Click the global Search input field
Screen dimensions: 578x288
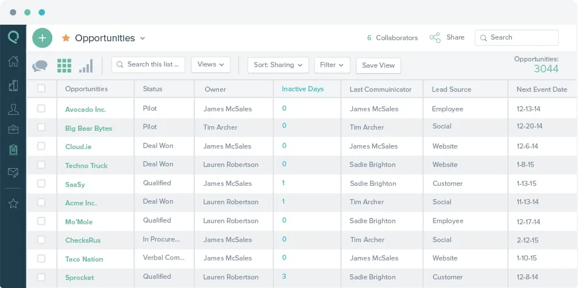[517, 37]
